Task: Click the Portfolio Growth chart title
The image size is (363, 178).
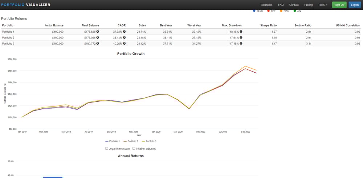Action: tap(131, 54)
